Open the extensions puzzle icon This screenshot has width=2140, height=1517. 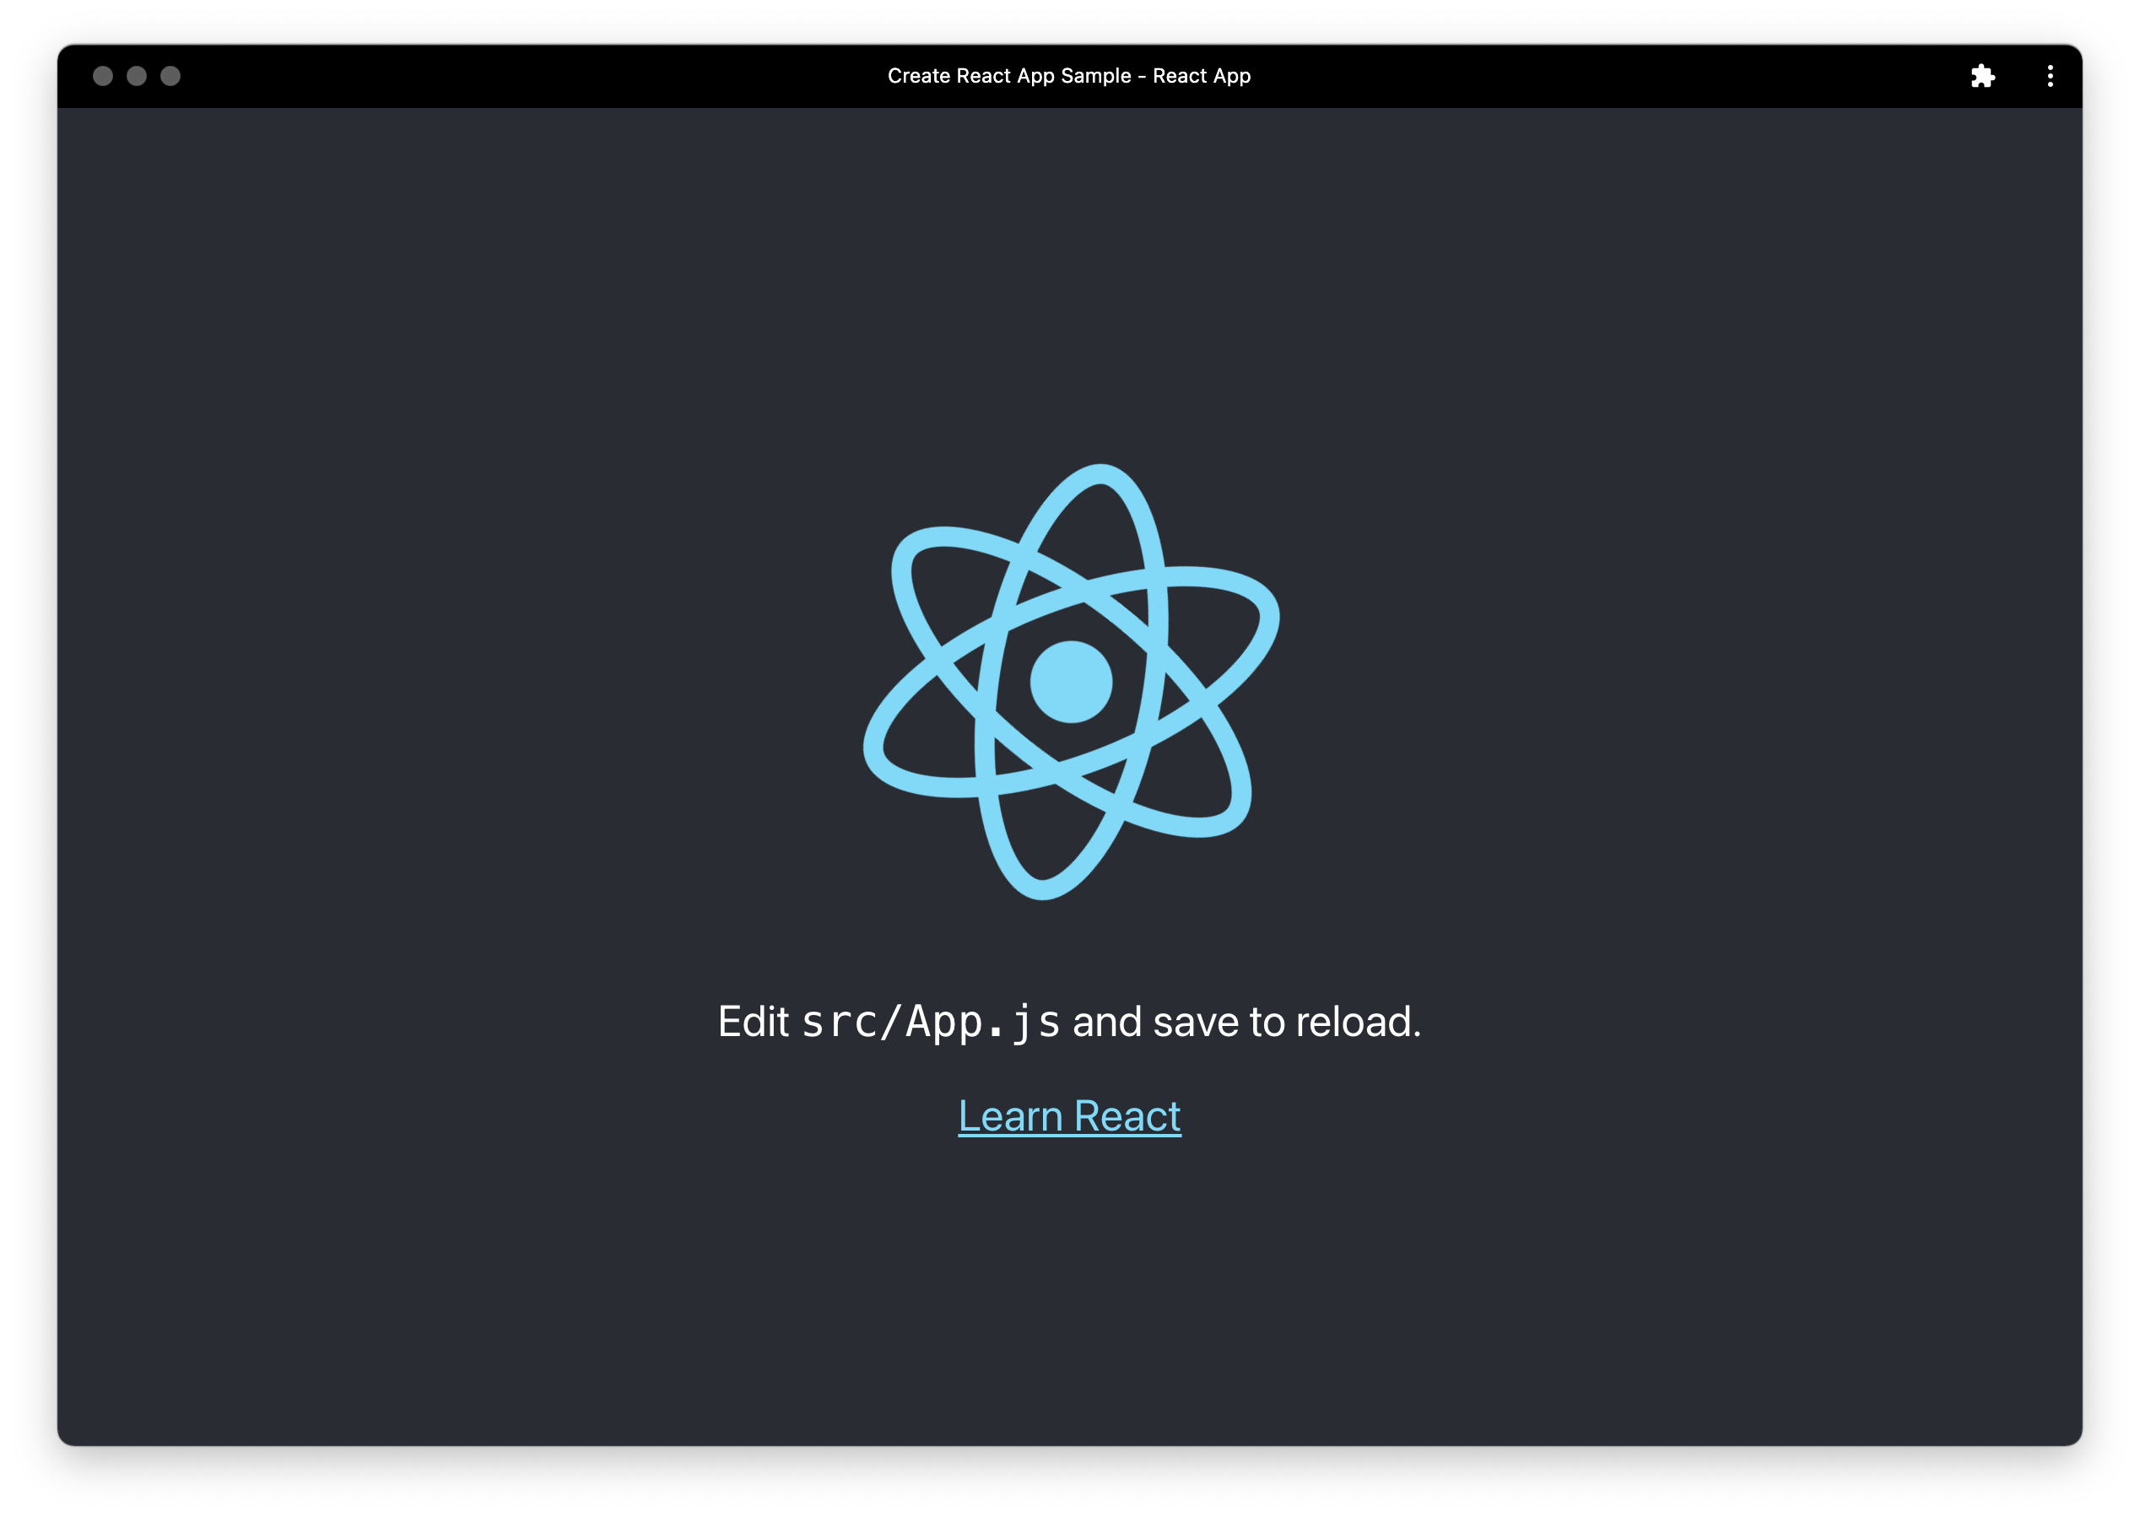point(1982,76)
